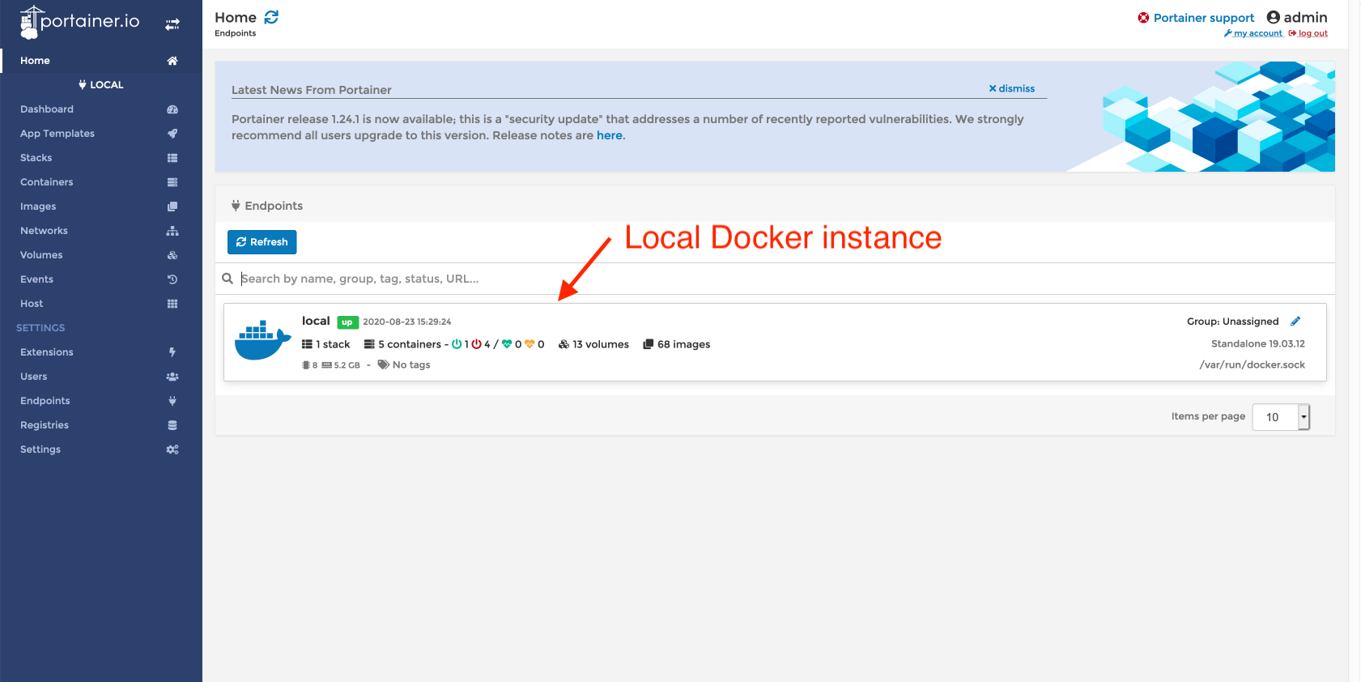
Task: Focus the endpoint search input field
Action: click(782, 279)
